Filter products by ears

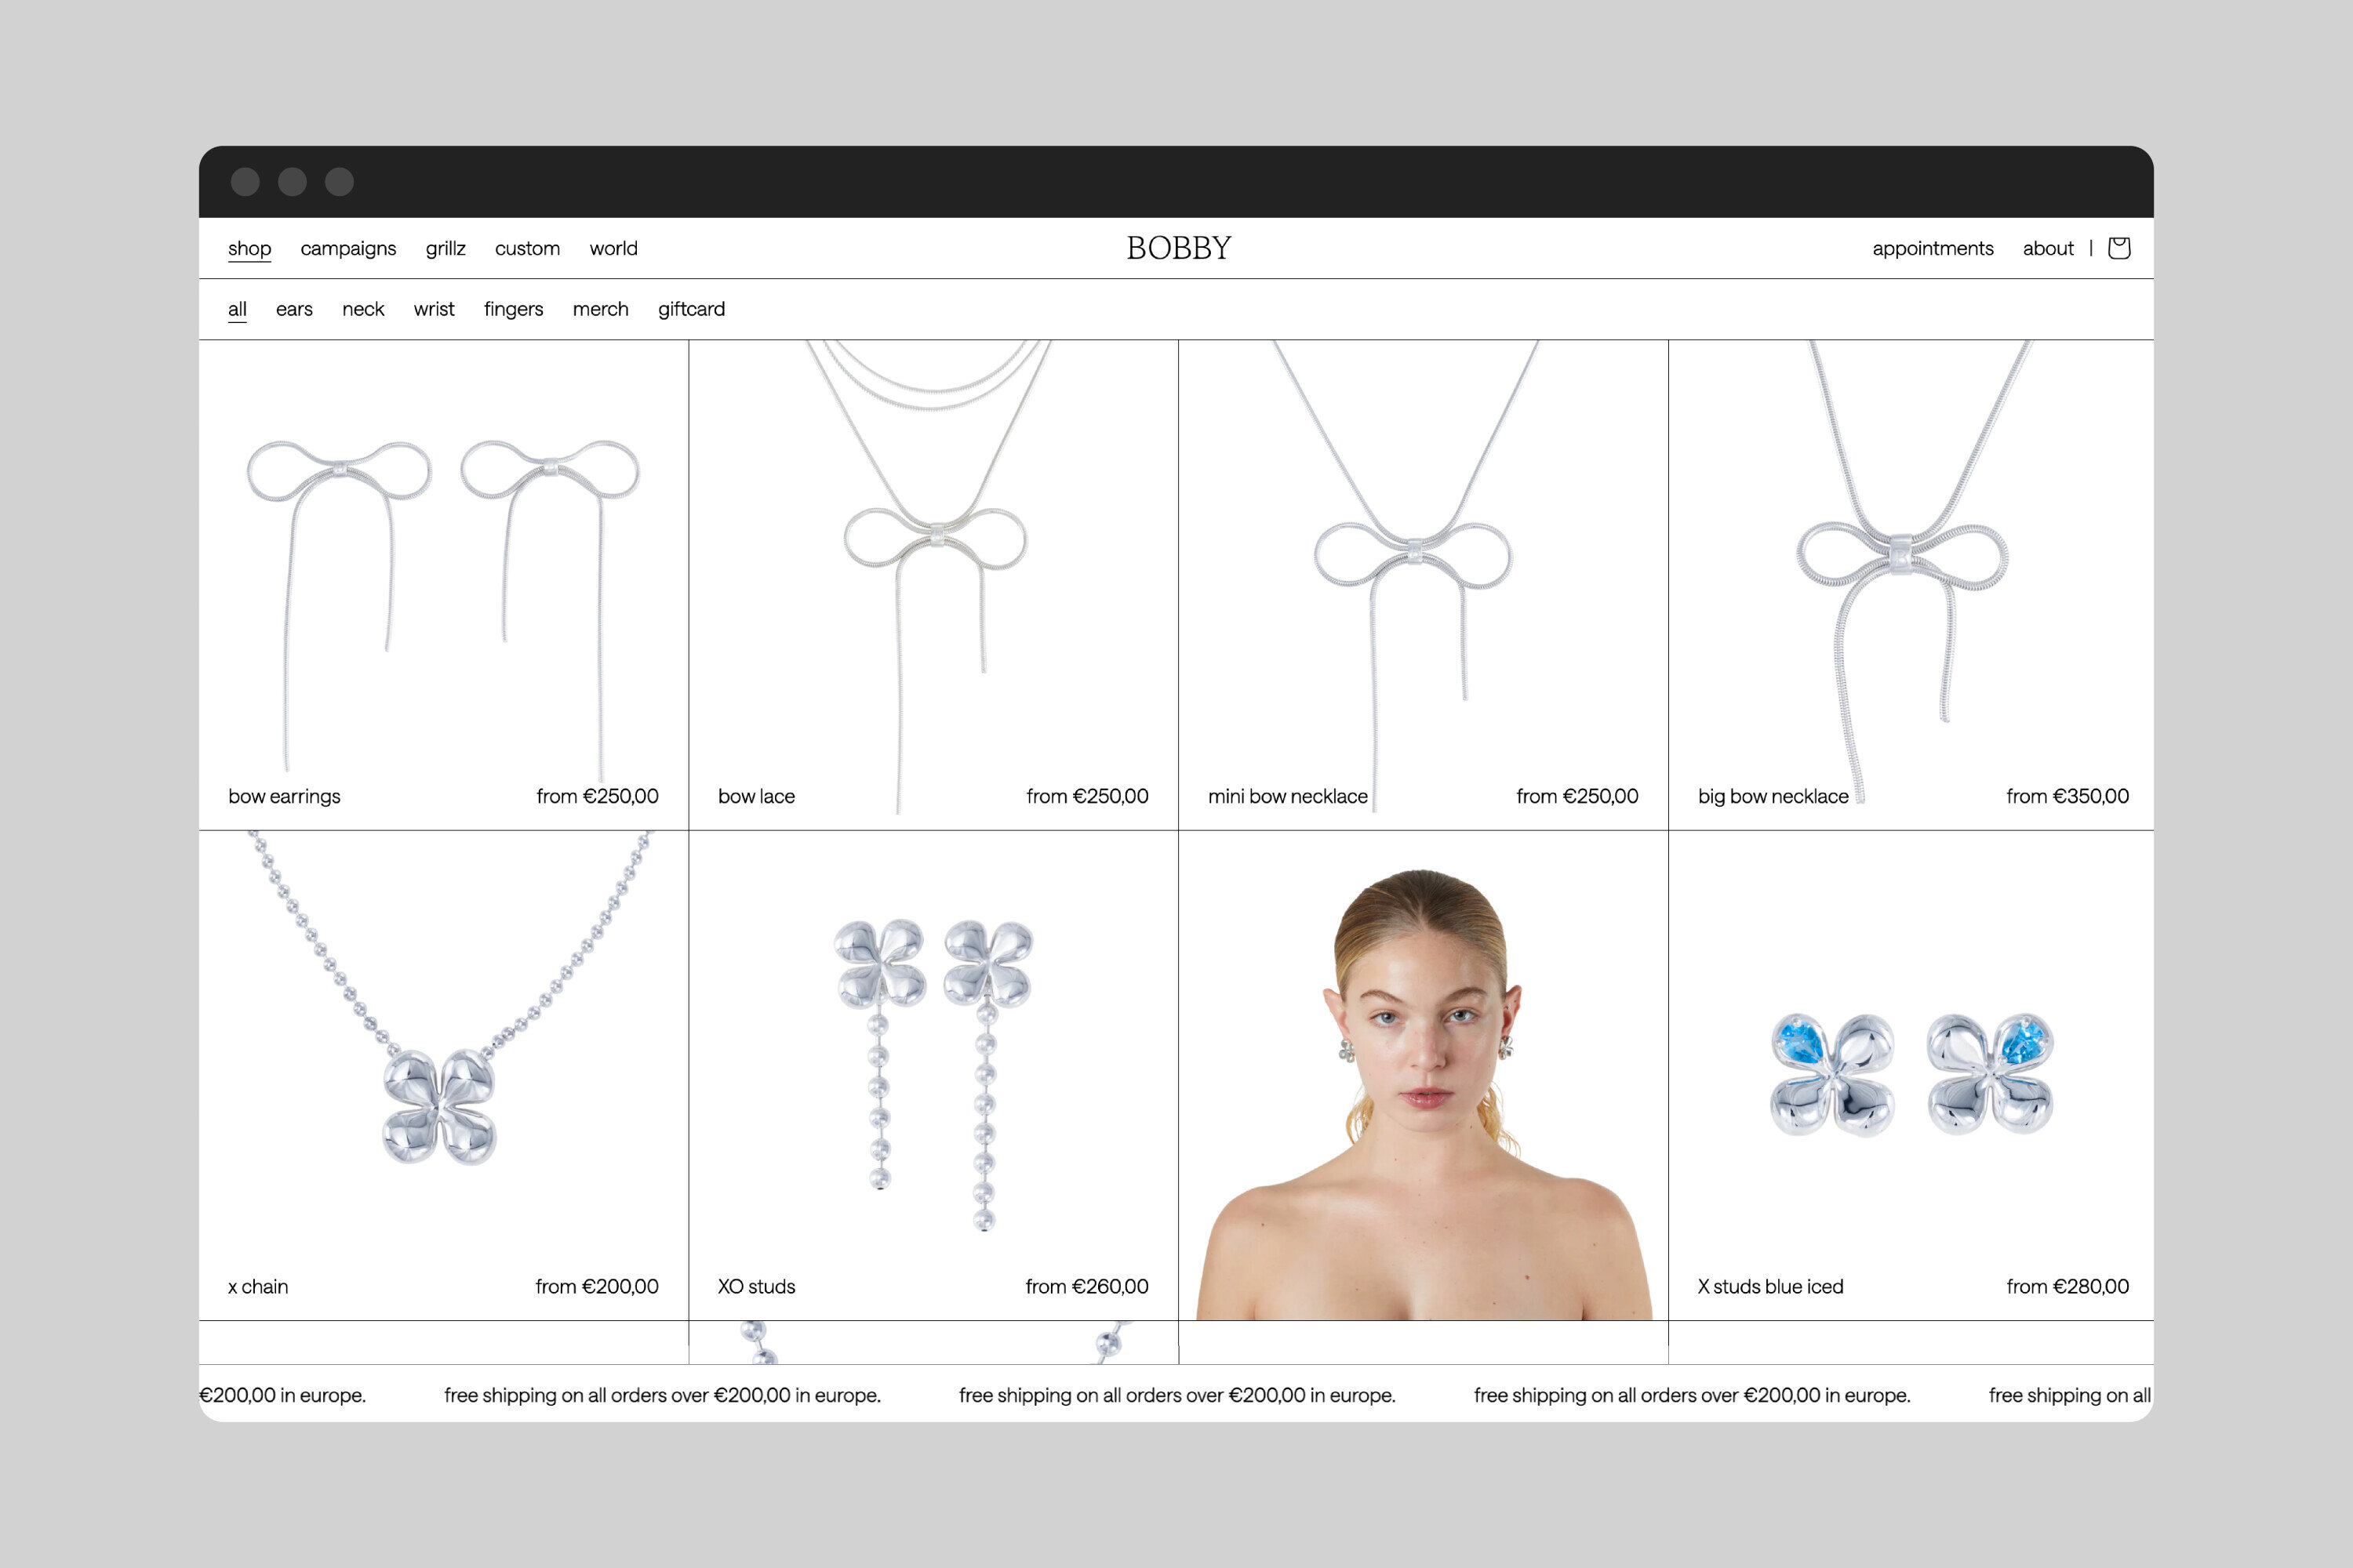[294, 309]
